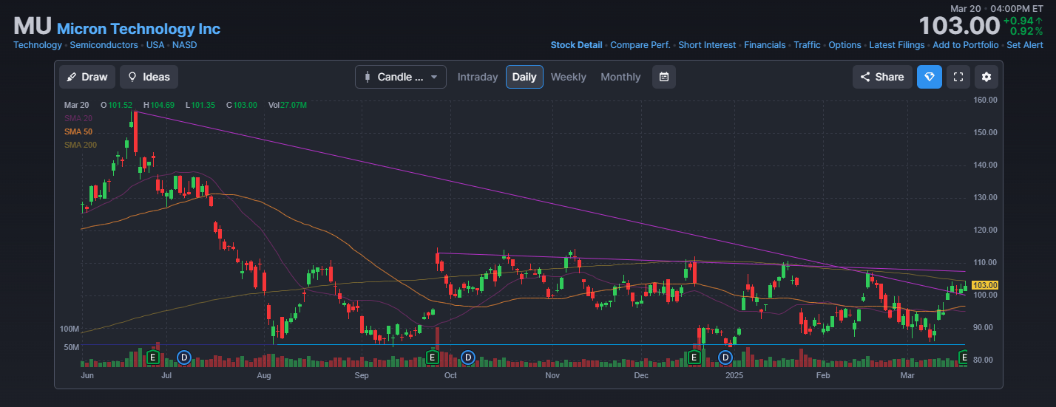The height and width of the screenshot is (407, 1056).
Task: Click the open value O101.52
Action: click(x=117, y=105)
